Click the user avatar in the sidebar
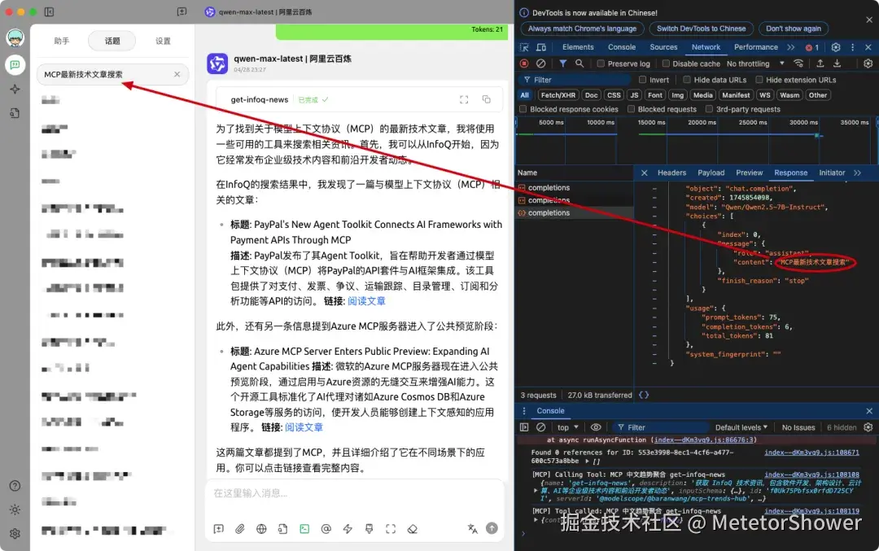879x551 pixels. pos(15,38)
